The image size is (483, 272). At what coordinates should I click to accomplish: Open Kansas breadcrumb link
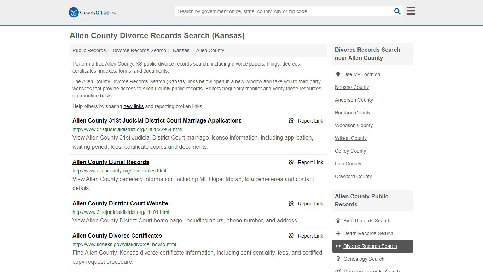[x=181, y=50]
